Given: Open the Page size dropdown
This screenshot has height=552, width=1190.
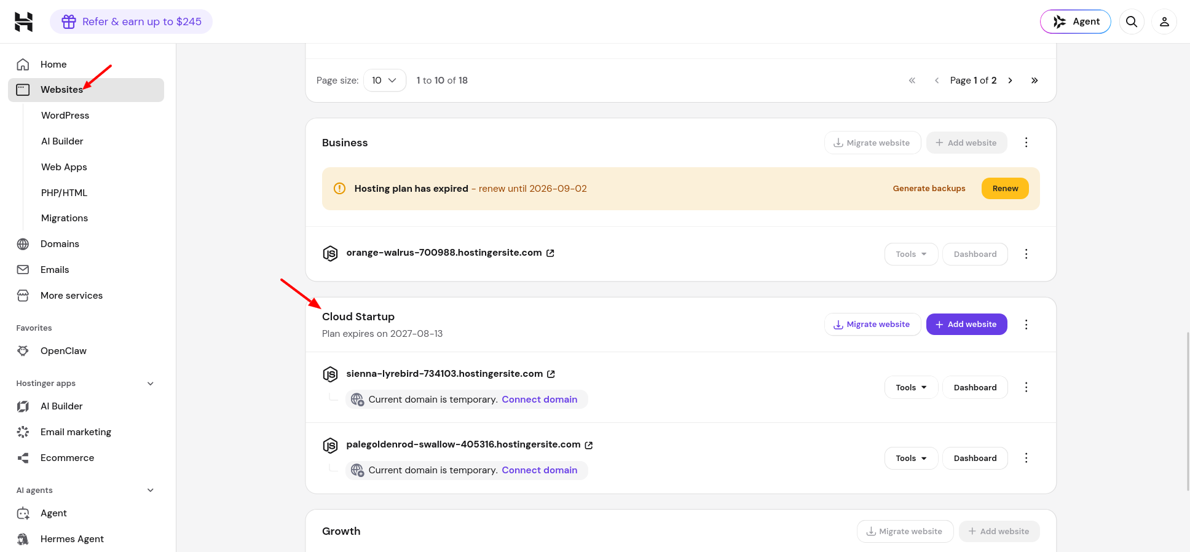Looking at the screenshot, I should [385, 81].
